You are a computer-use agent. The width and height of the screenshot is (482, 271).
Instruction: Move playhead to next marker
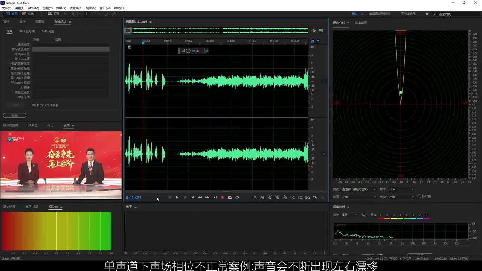click(215, 198)
